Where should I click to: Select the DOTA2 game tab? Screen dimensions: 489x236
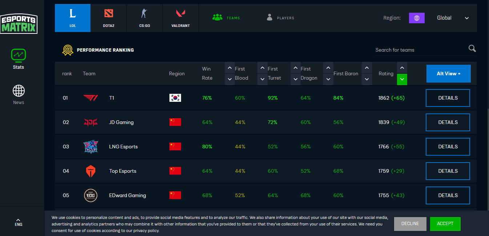(108, 18)
